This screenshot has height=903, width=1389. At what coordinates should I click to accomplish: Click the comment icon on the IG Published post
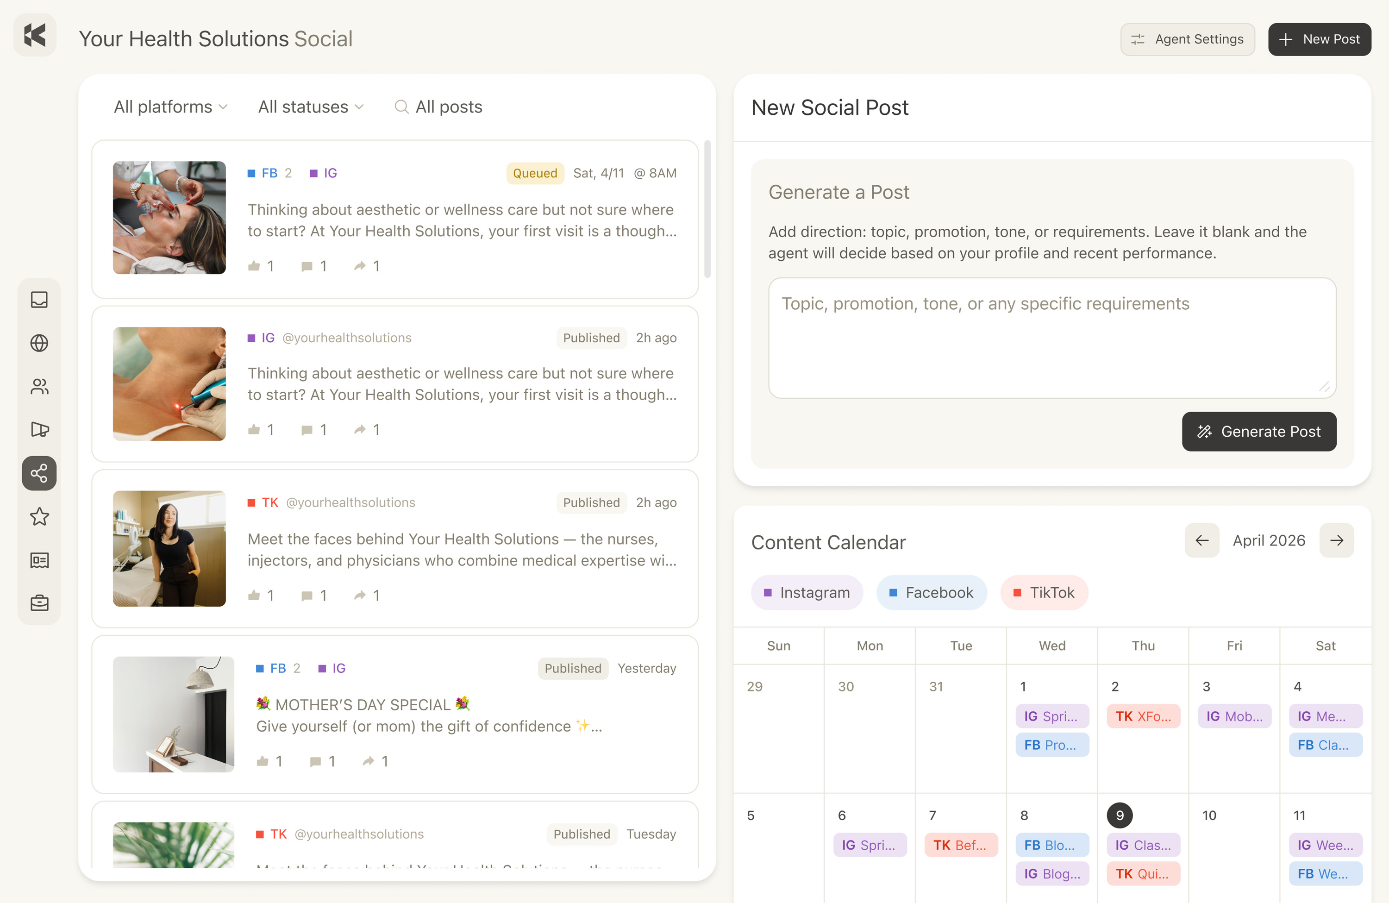tap(307, 430)
